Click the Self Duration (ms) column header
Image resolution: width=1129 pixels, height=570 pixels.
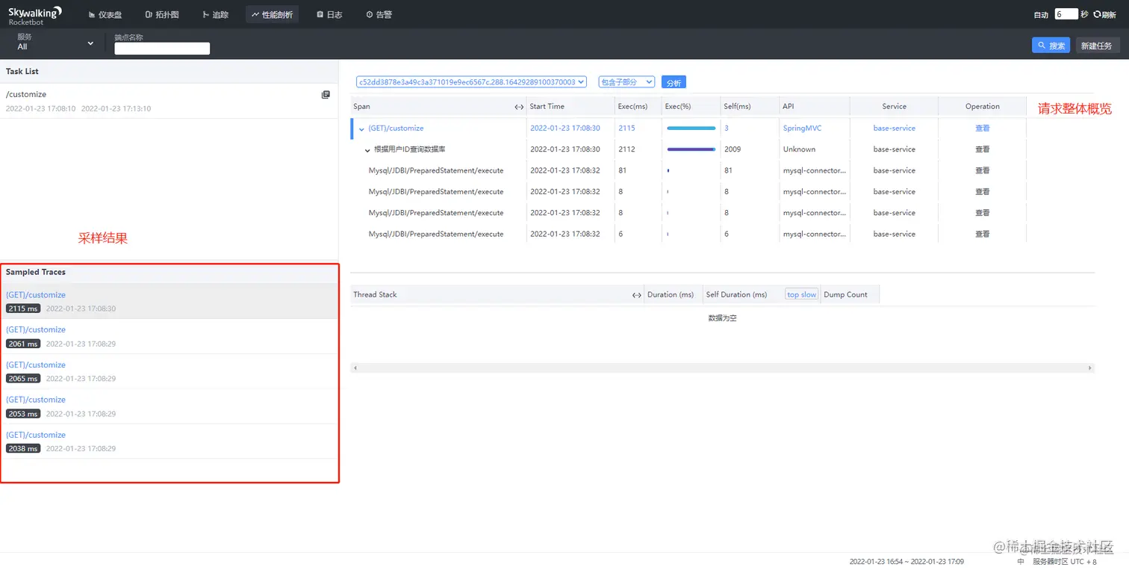click(736, 294)
